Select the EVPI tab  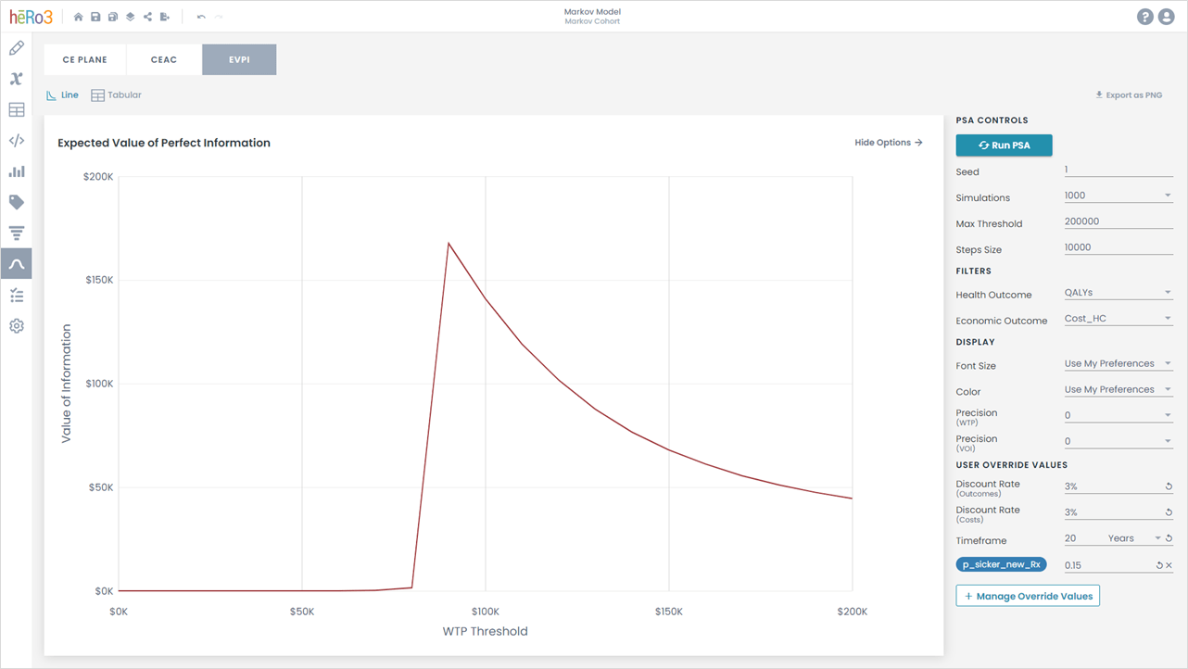pyautogui.click(x=239, y=59)
